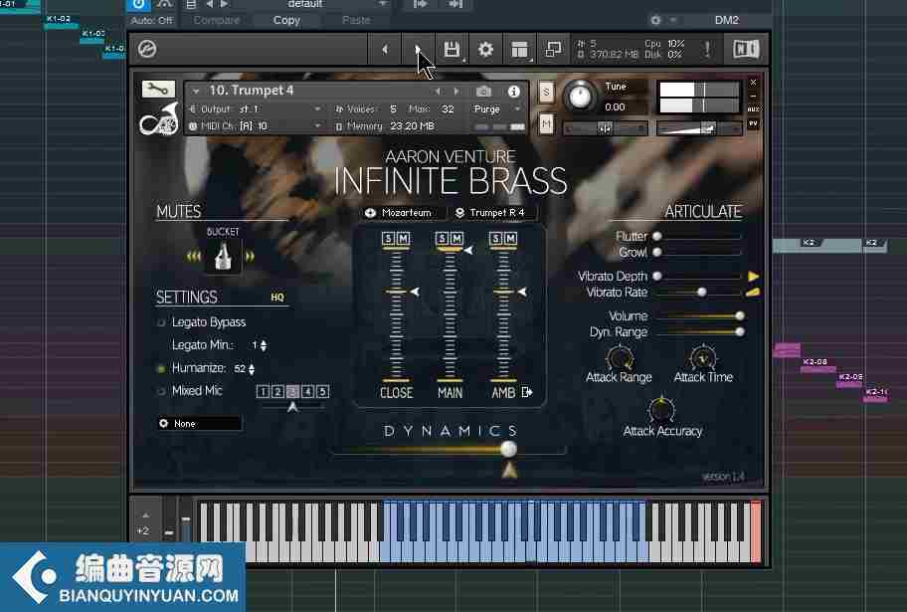
Task: Solo the CLOSE mic channel
Action: 388,239
